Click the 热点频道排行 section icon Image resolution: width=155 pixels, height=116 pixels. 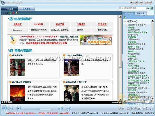[x=11, y=19]
